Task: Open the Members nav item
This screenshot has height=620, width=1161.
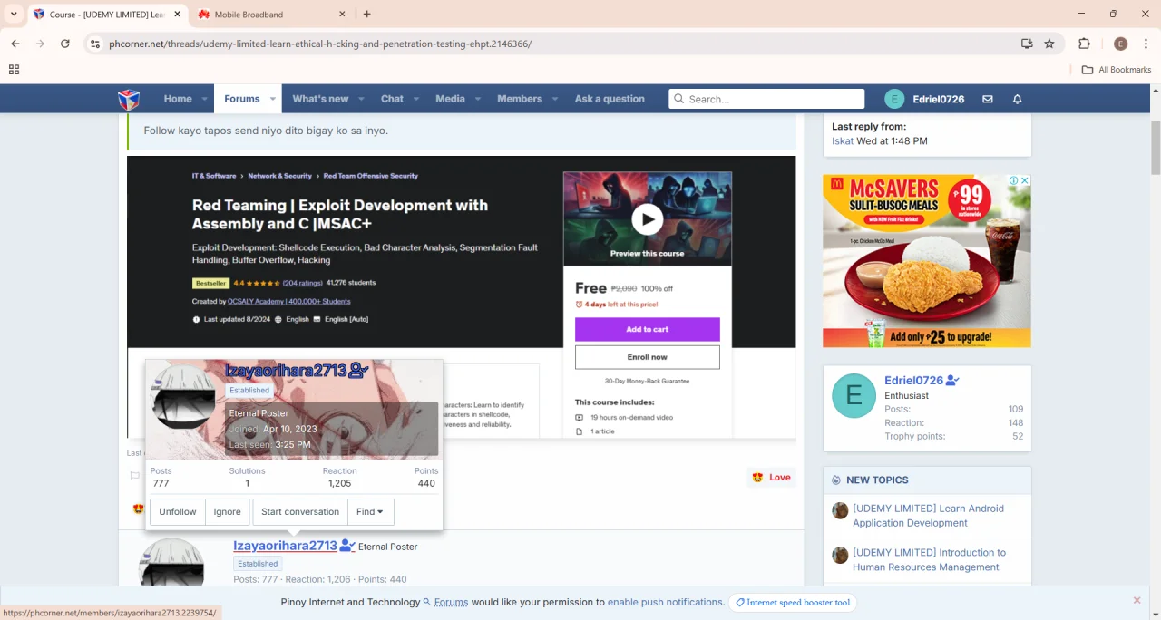Action: coord(520,99)
